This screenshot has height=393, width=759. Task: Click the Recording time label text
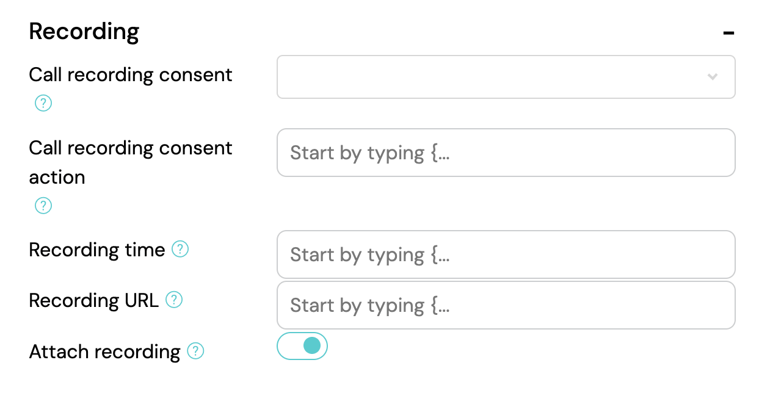pyautogui.click(x=97, y=250)
